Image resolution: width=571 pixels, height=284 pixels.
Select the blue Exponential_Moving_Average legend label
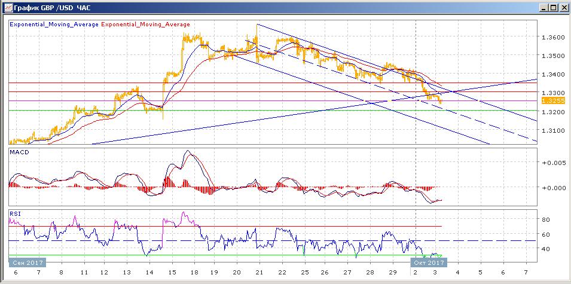click(54, 25)
